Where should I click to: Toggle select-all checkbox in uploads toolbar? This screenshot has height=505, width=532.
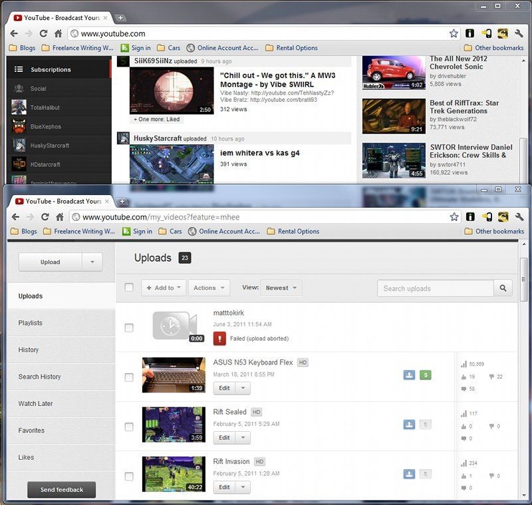point(129,287)
